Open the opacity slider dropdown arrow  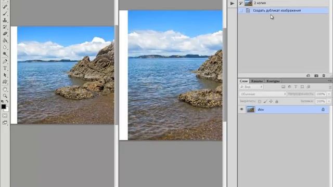tap(329, 94)
